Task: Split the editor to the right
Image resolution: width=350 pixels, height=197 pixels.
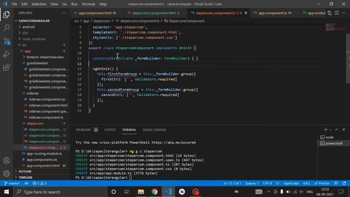Action: tap(337, 13)
